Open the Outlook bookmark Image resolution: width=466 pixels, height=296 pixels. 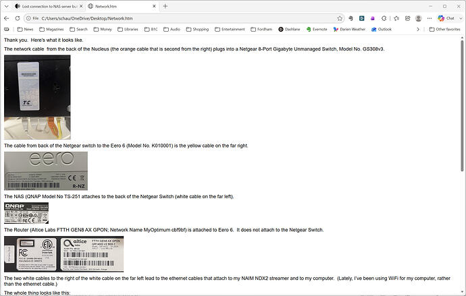(x=382, y=30)
